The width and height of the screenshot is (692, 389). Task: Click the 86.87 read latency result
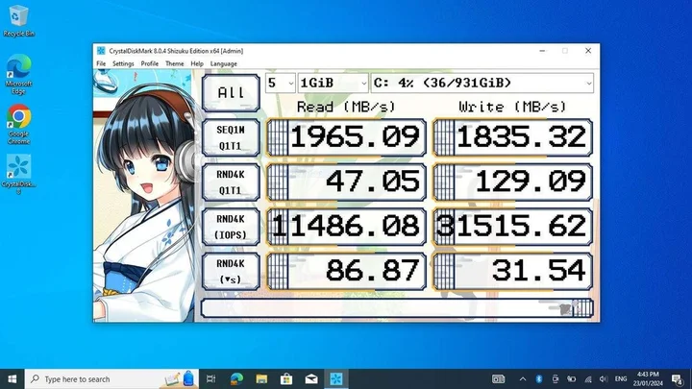(x=346, y=271)
